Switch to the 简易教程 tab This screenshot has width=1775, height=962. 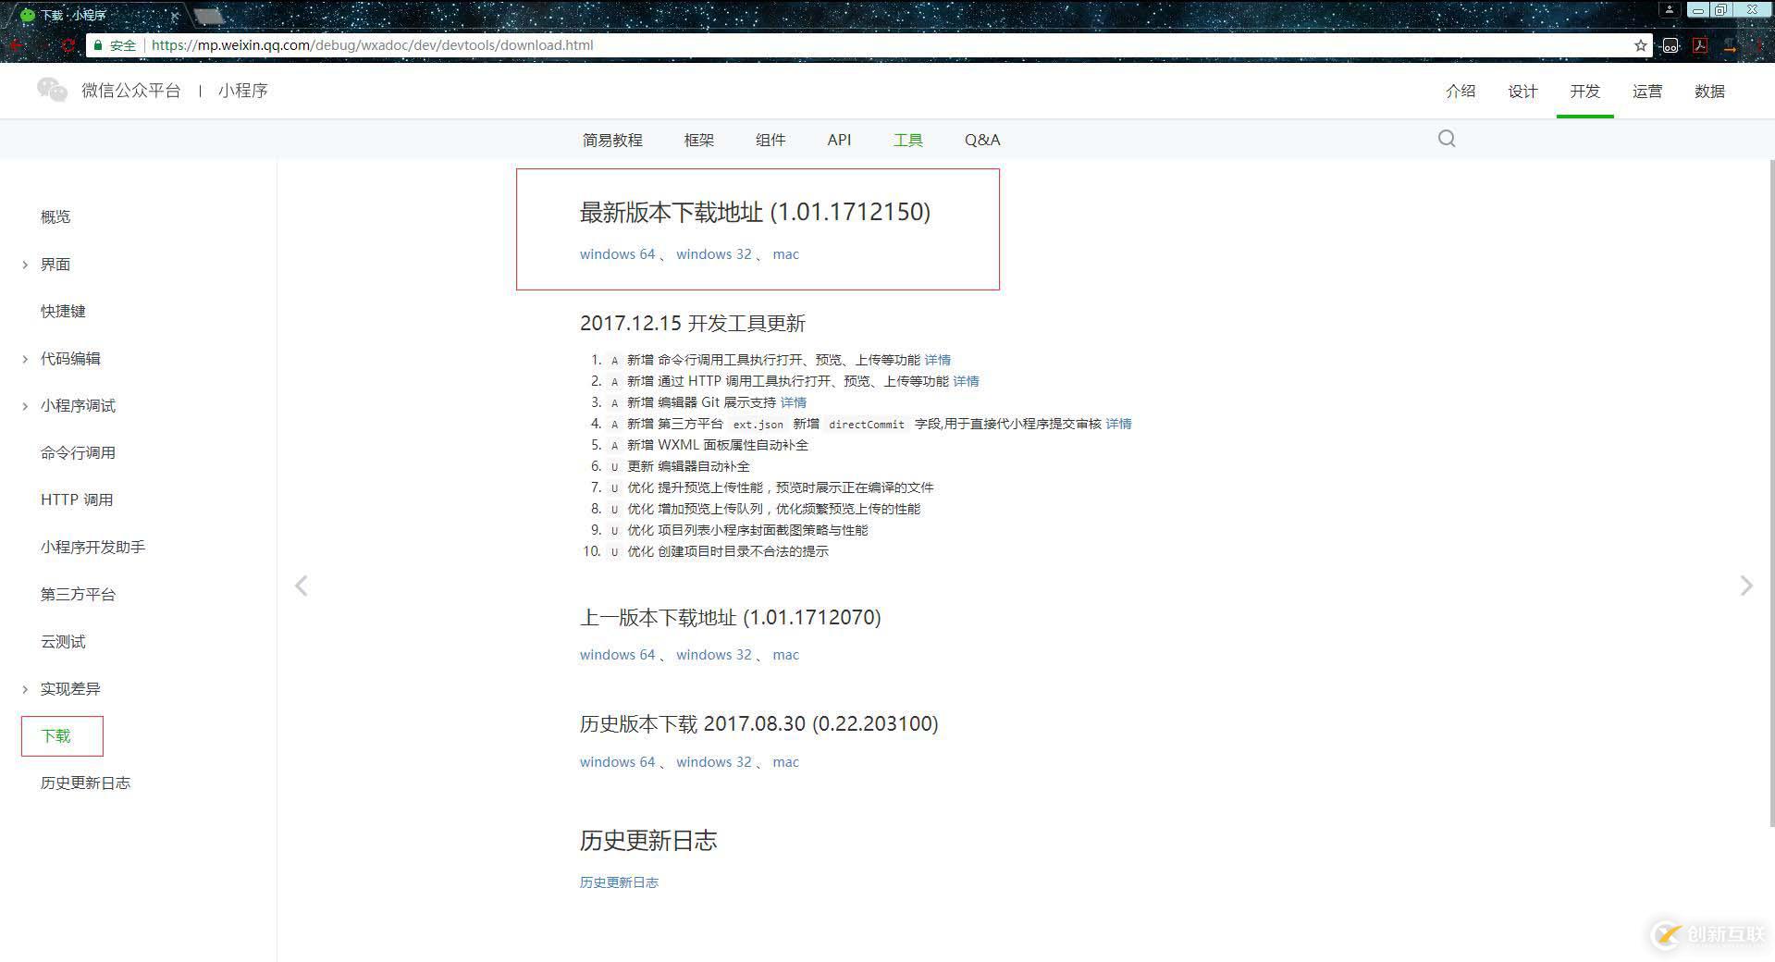pyautogui.click(x=612, y=140)
